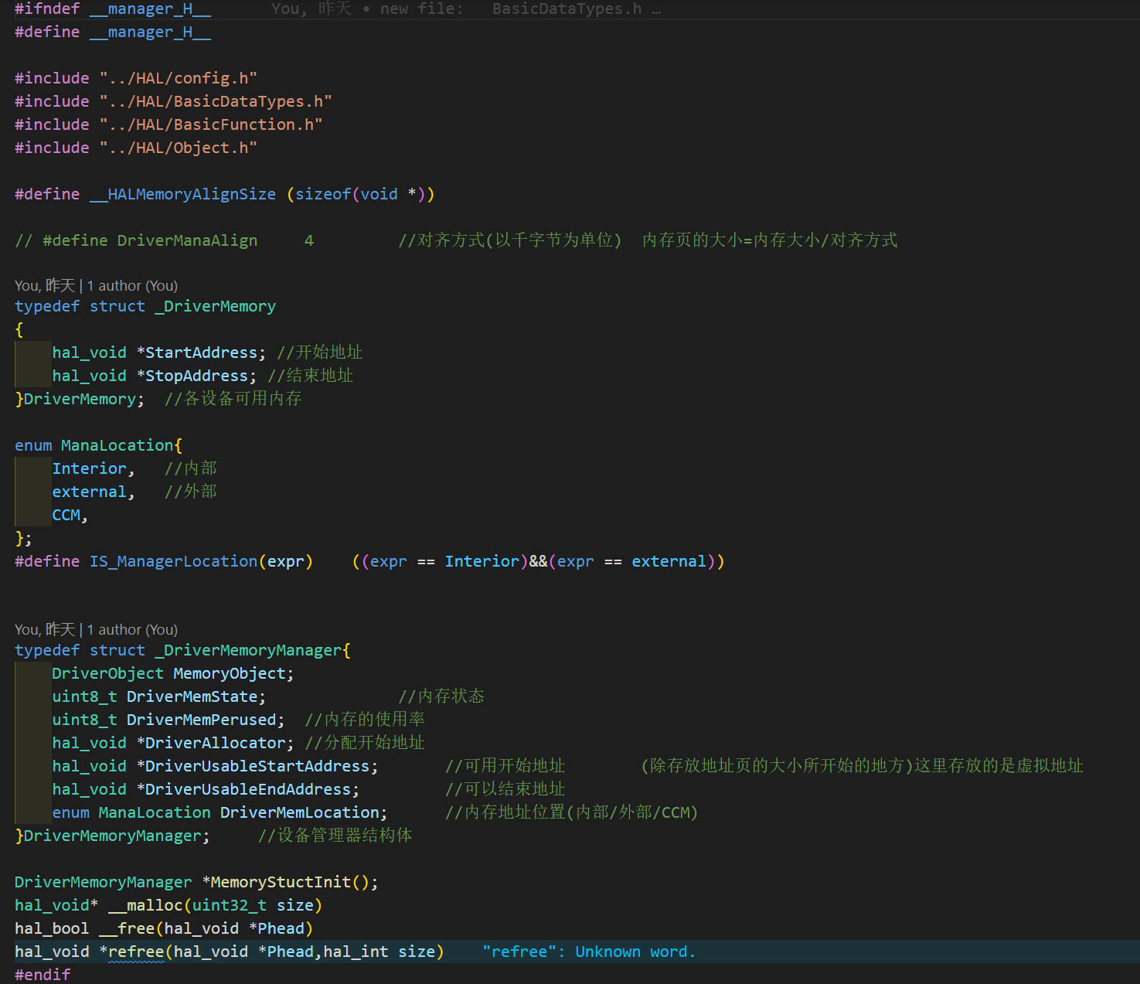The image size is (1140, 984).
Task: Click the DriverMemPerused member
Action: click(201, 720)
